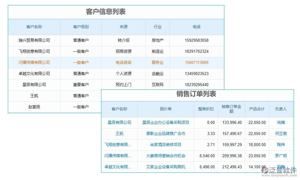Image resolution: width=300 pixels, height=180 pixels.
Task: Click the 尚家酒店装修项目 quotation link
Action: [166, 145]
